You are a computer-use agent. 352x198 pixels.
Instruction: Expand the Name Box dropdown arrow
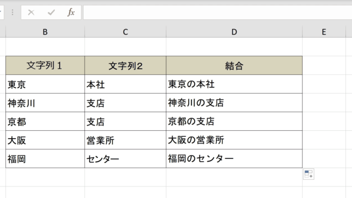[1, 12]
